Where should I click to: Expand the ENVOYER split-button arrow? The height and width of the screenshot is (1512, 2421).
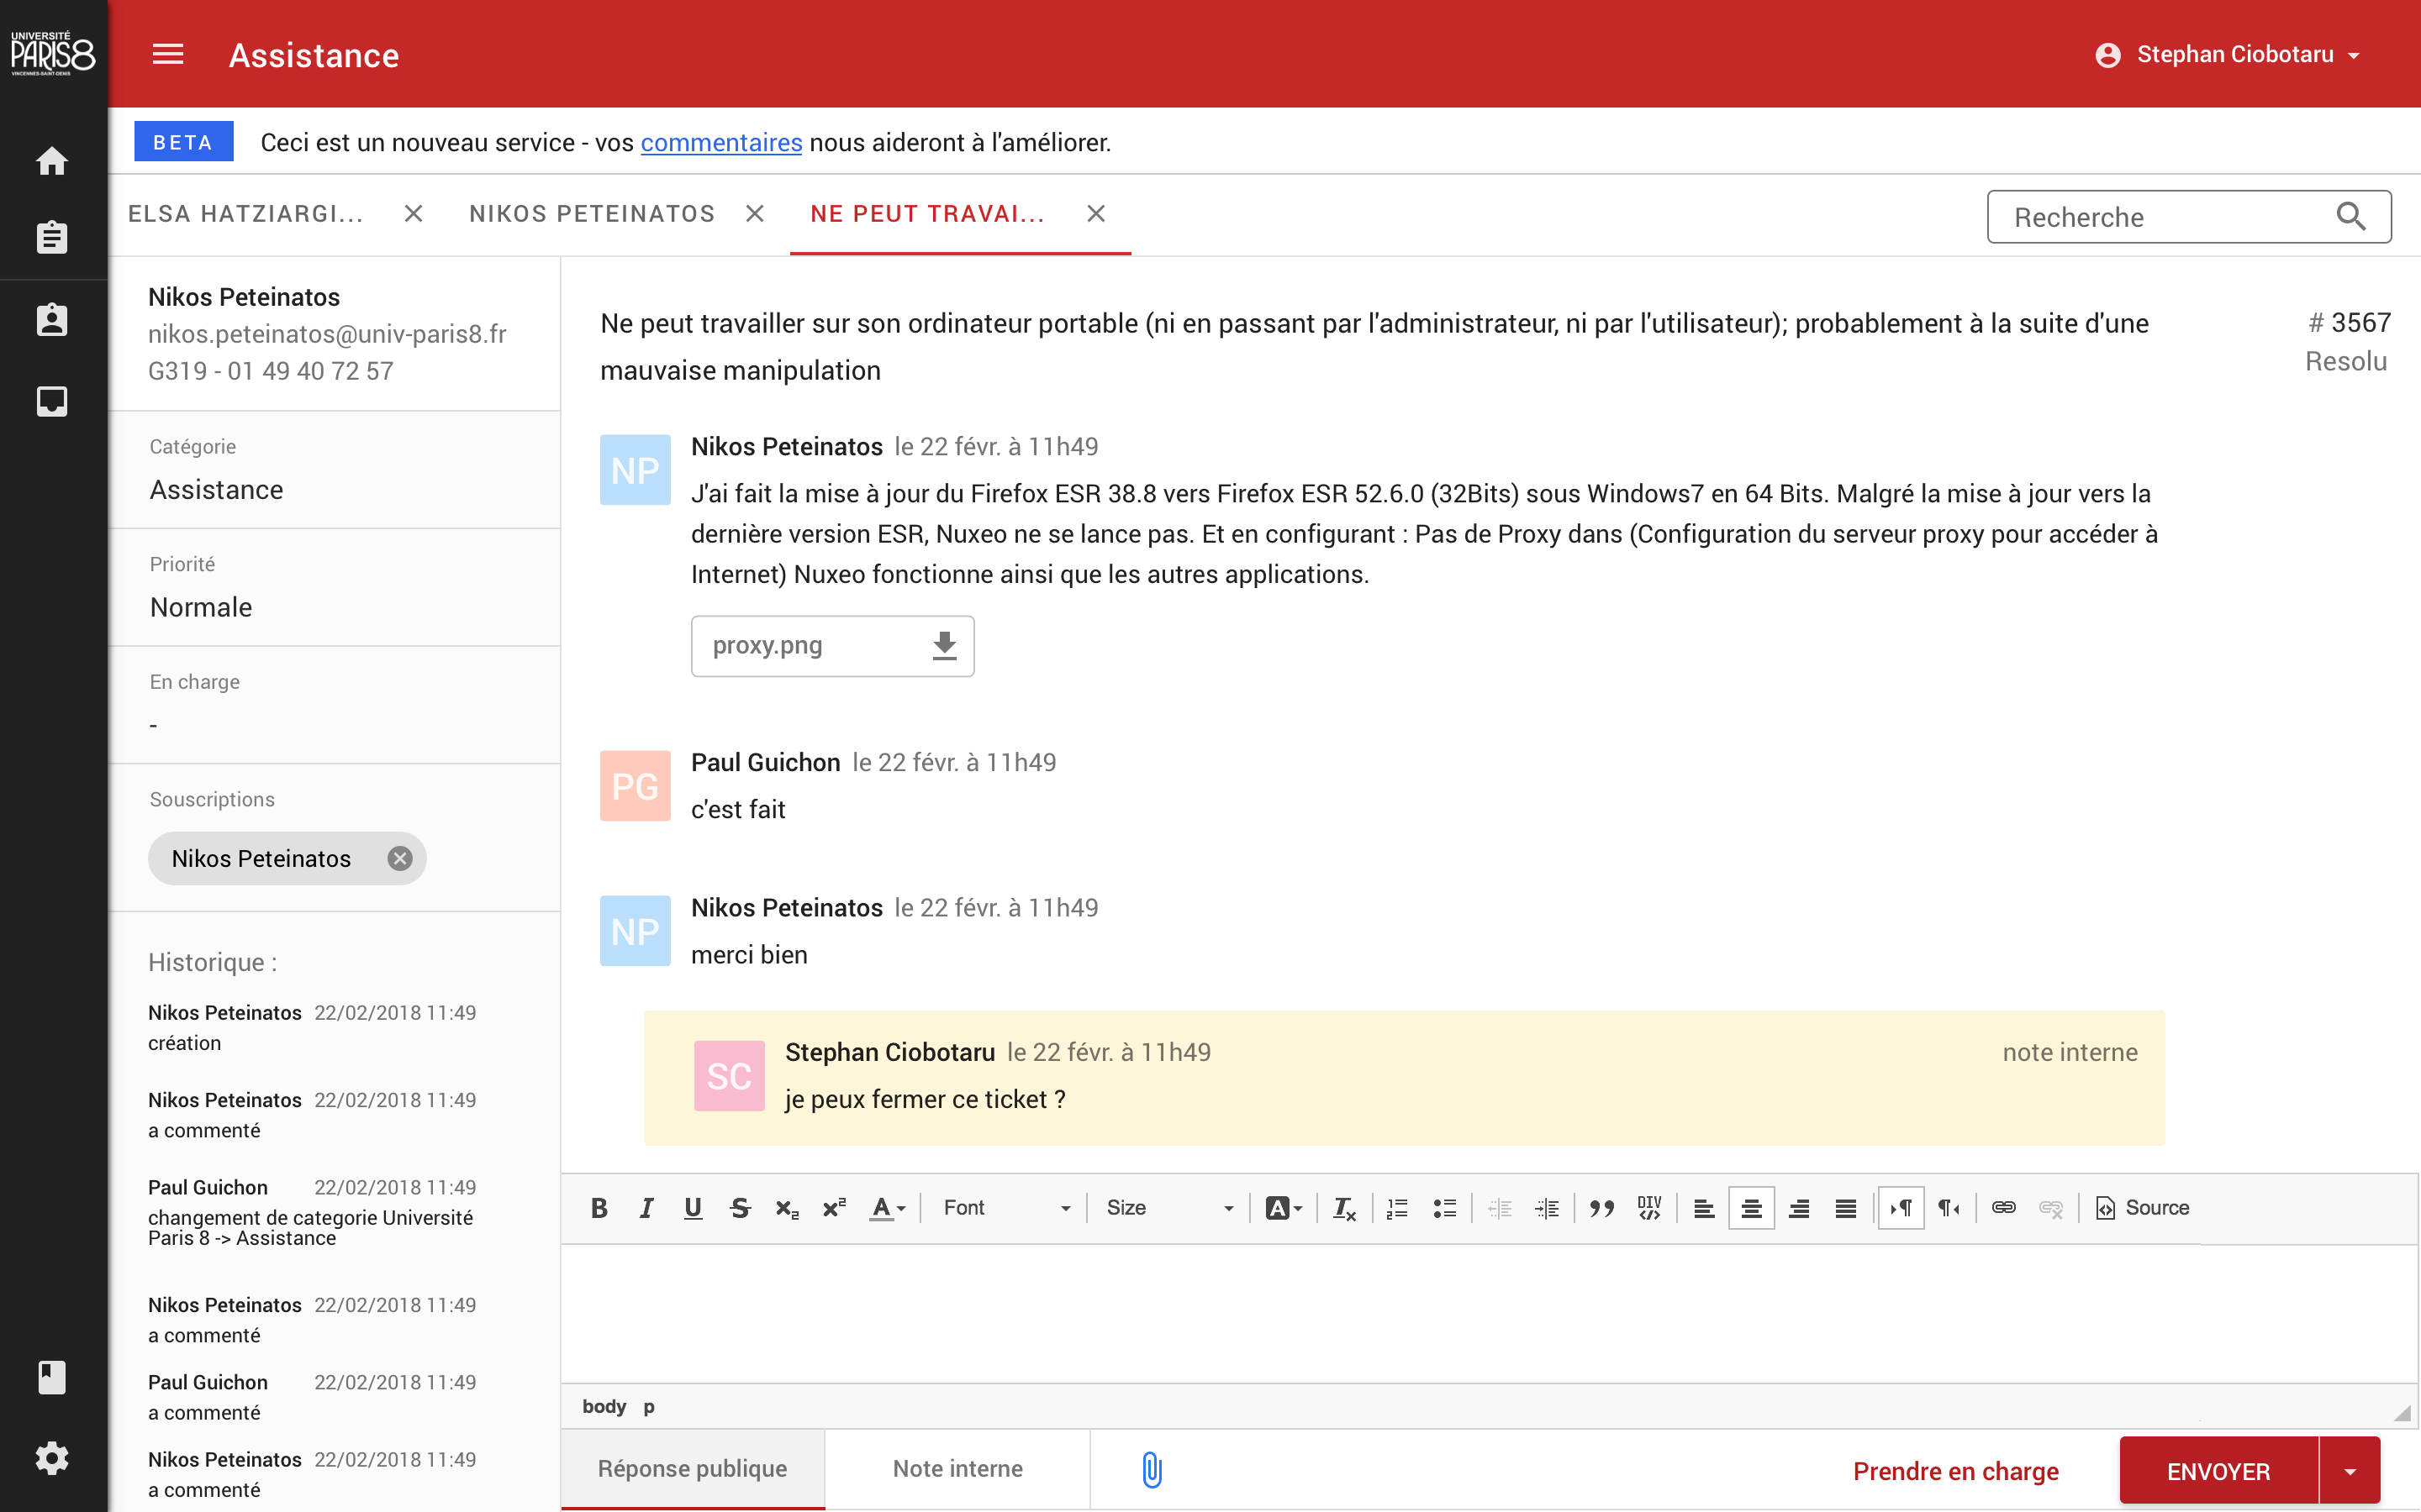pyautogui.click(x=2351, y=1470)
